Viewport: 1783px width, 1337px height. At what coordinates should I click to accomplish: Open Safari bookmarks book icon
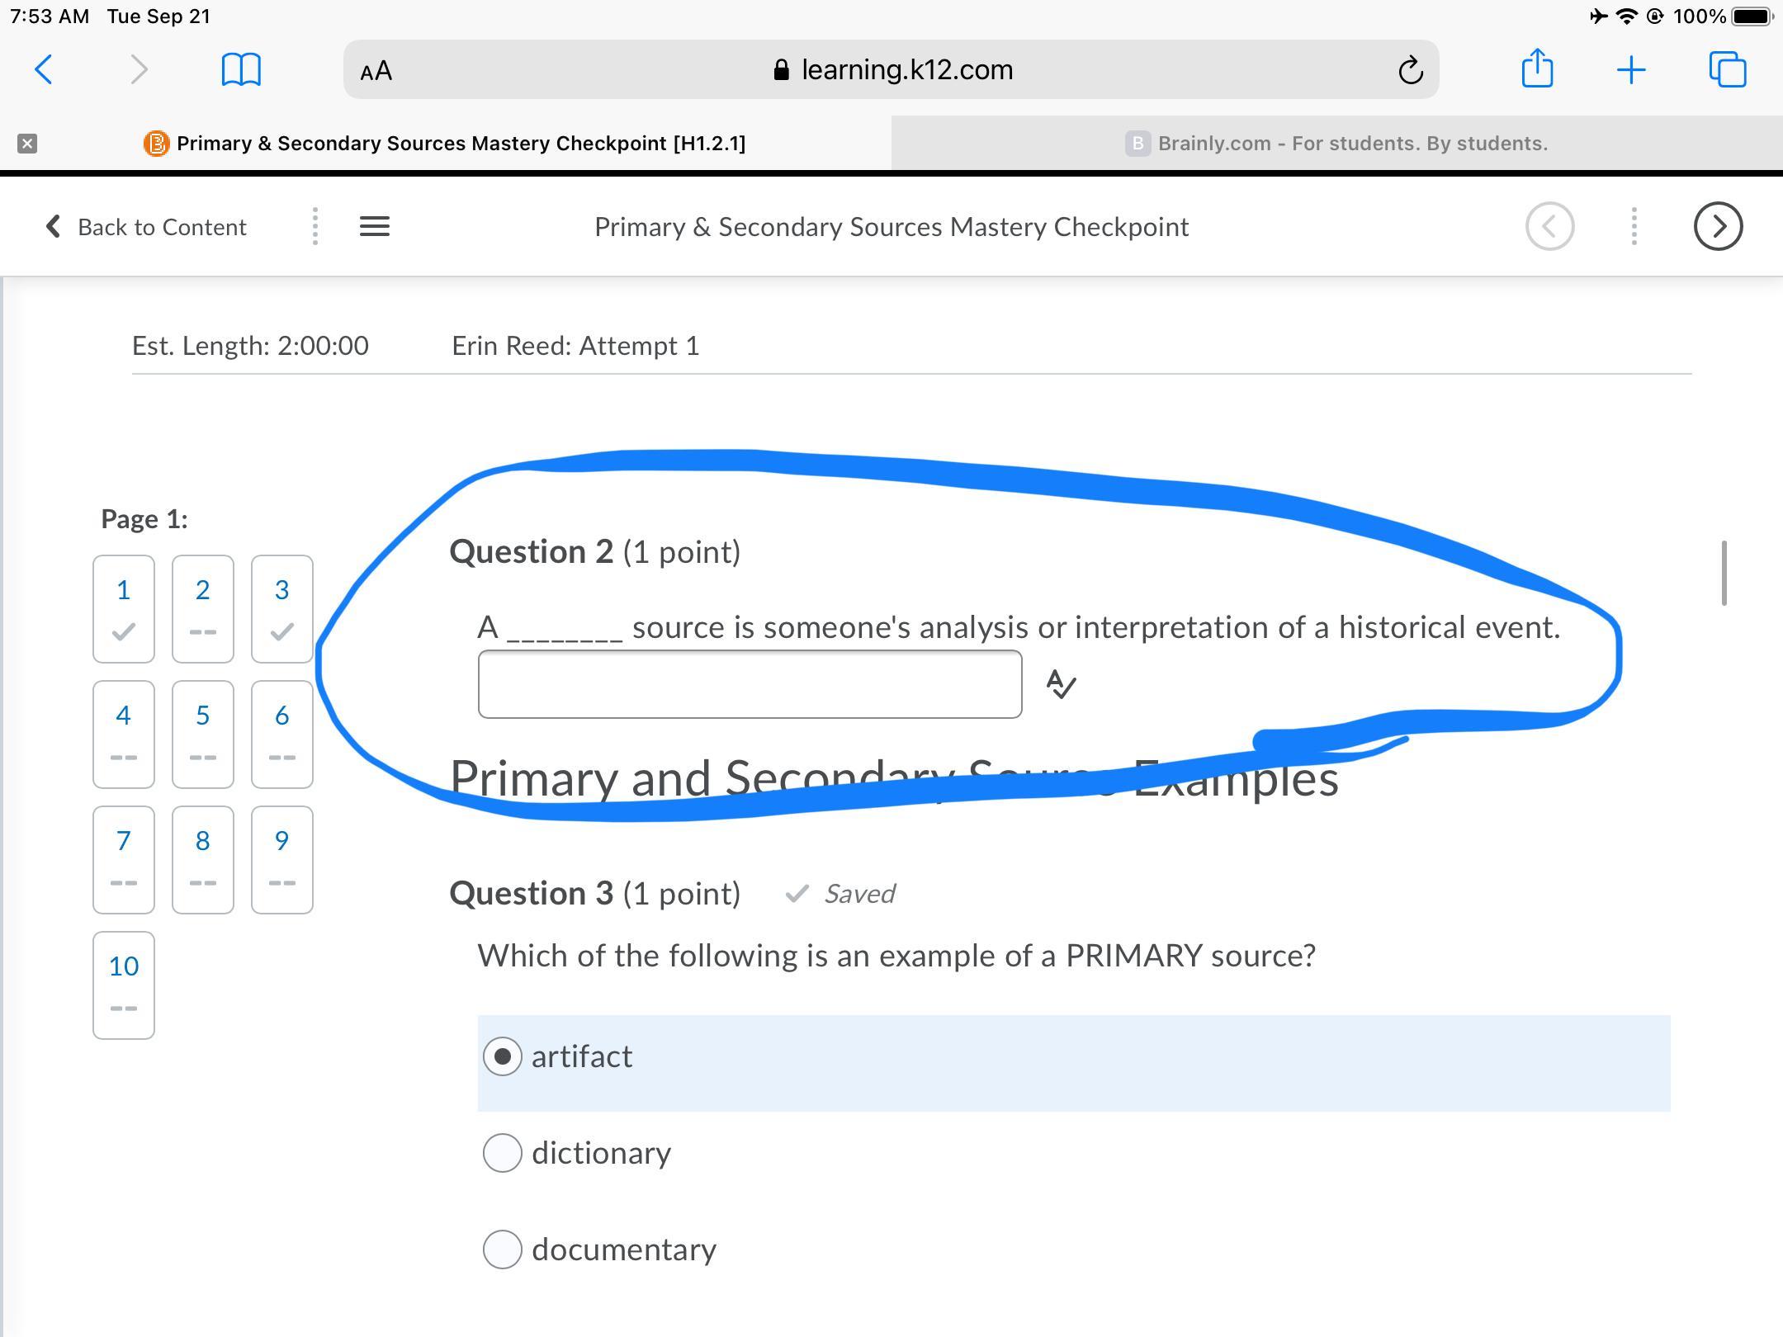pyautogui.click(x=241, y=69)
